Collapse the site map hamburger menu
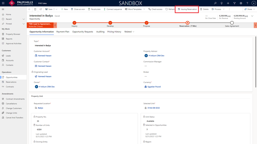Image resolution: width=257 pixels, height=144 pixels. pos(3,9)
